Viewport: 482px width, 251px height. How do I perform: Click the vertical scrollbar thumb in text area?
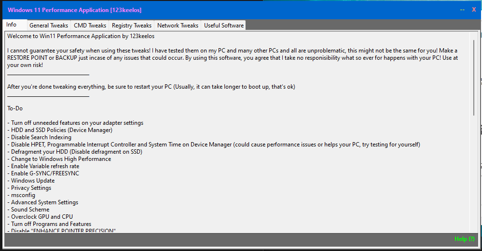coord(474,78)
